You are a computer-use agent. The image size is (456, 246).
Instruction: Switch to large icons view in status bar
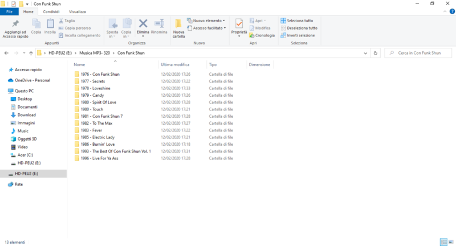450,241
